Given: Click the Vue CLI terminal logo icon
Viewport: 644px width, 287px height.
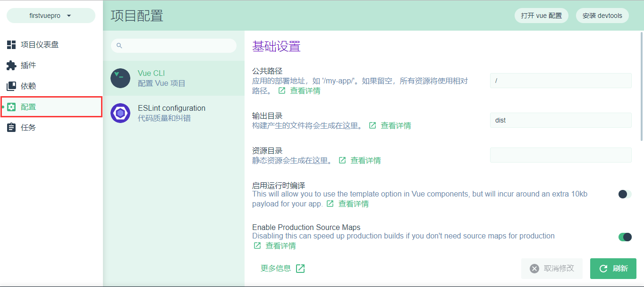Looking at the screenshot, I should pos(120,78).
